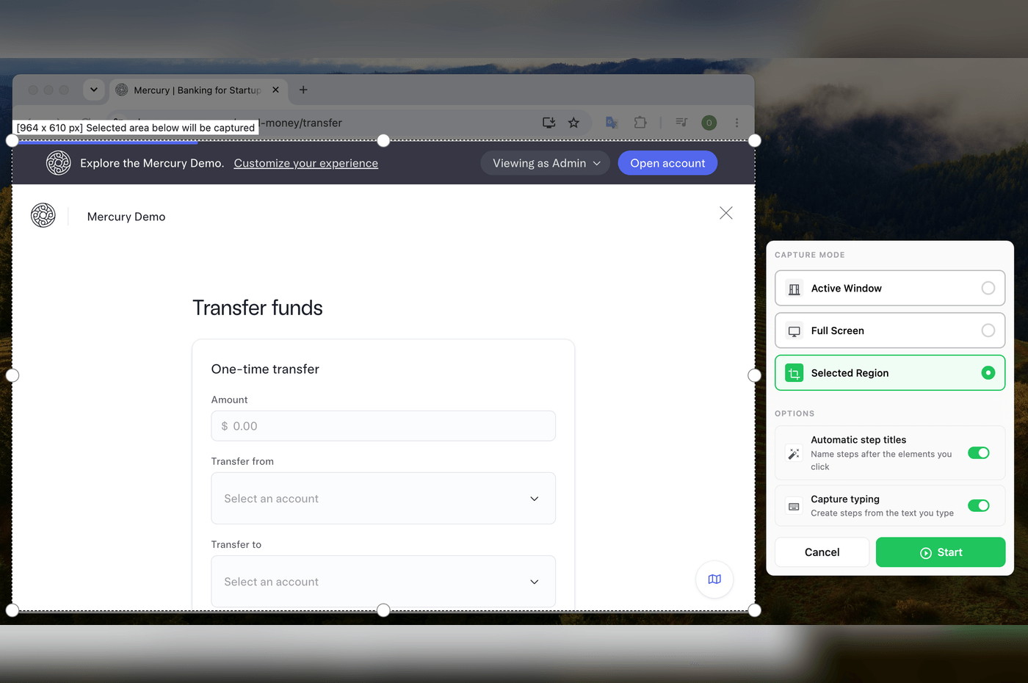Image resolution: width=1028 pixels, height=683 pixels.
Task: Close the Transfer funds page with X
Action: [x=726, y=213]
